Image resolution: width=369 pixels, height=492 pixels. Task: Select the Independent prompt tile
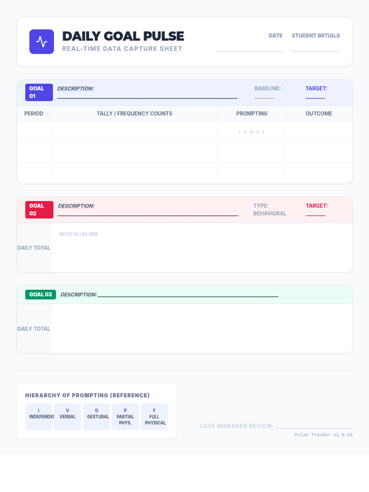point(39,417)
